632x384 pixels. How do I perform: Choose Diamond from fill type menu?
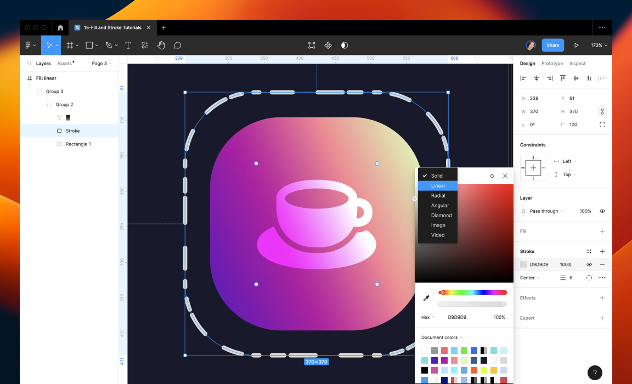(438, 215)
